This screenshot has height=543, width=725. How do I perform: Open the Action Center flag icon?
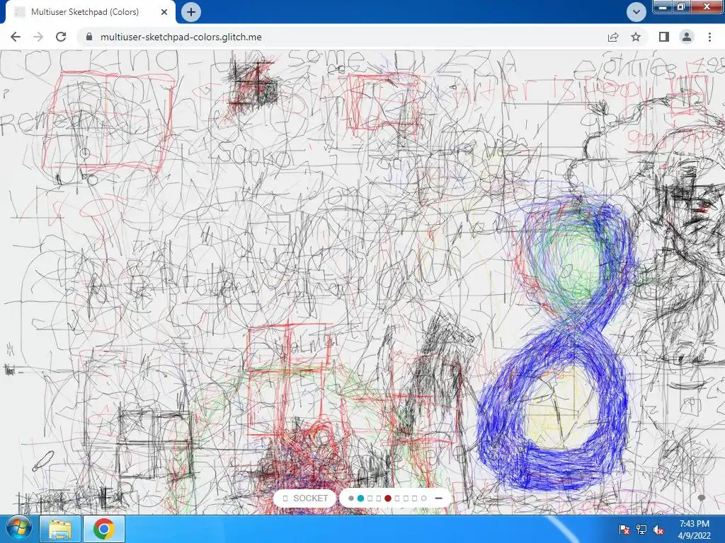point(624,530)
